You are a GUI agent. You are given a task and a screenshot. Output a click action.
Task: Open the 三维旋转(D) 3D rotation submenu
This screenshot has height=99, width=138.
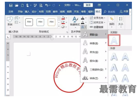click(x=94, y=69)
